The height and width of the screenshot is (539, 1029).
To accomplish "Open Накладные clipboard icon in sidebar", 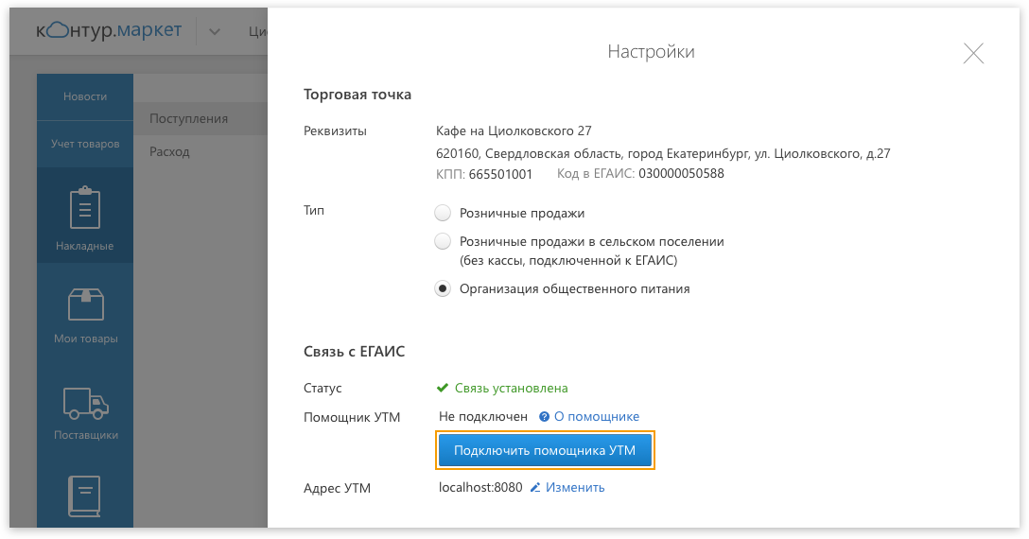I will [x=85, y=207].
